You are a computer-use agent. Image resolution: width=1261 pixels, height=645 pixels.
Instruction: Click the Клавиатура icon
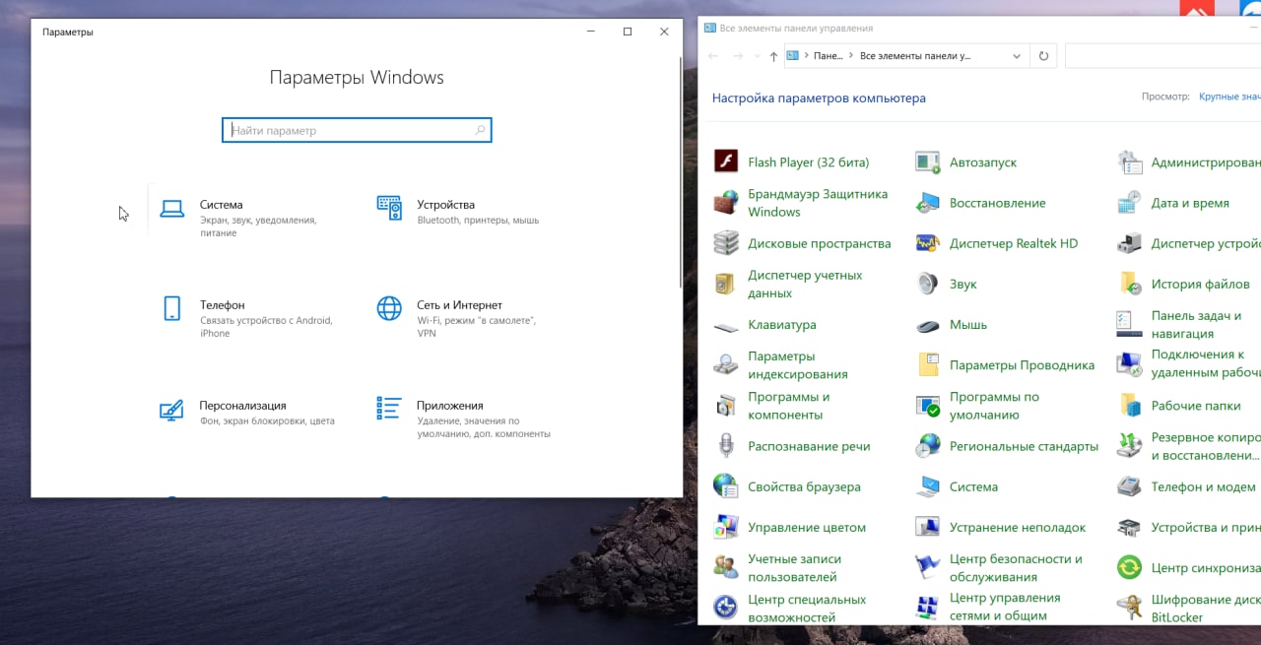coord(726,325)
